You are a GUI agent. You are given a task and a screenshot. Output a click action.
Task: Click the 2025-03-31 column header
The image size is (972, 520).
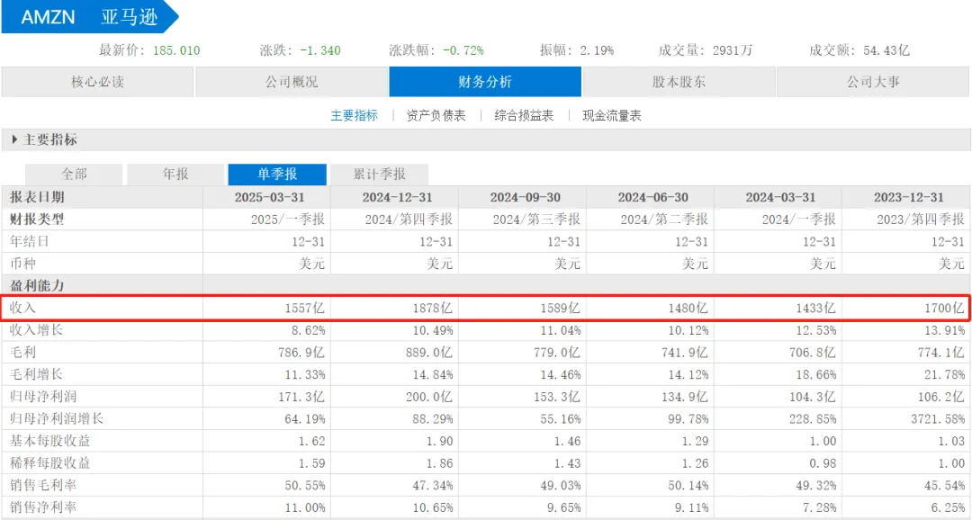(x=269, y=198)
